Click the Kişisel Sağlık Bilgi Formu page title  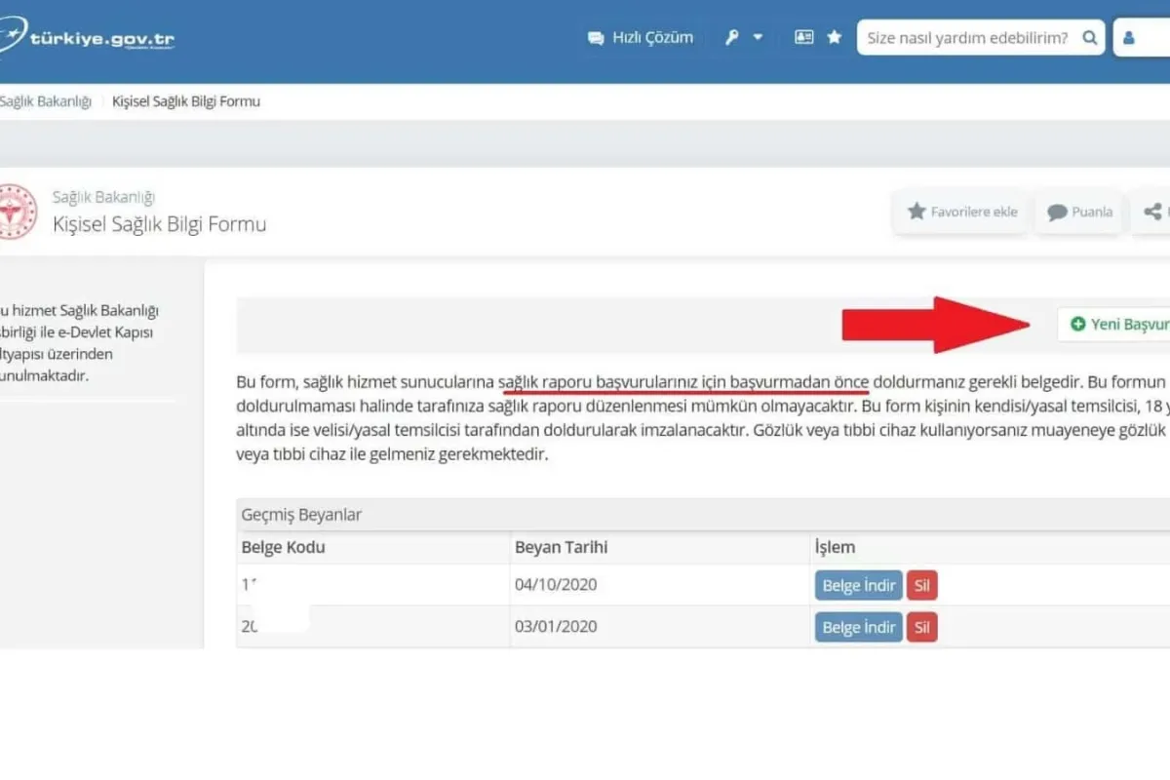coord(160,224)
